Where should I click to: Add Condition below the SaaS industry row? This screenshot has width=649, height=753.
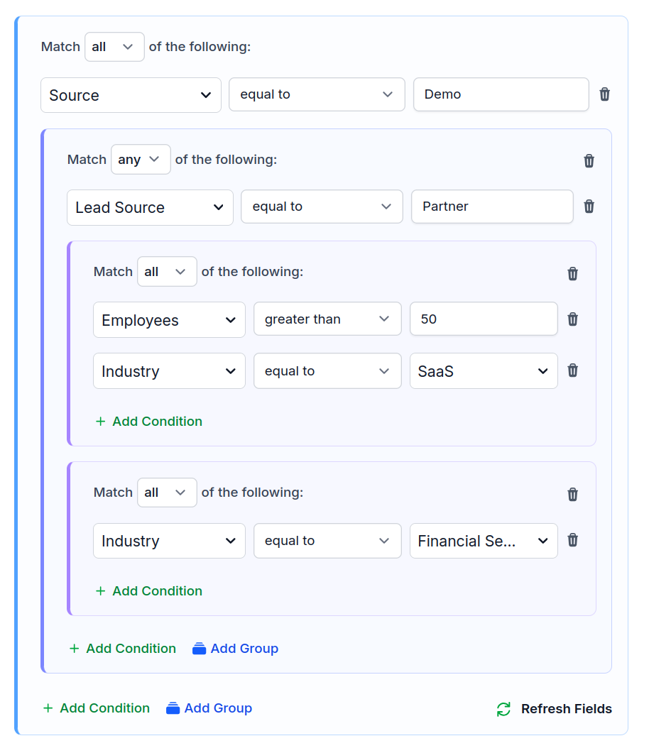pyautogui.click(x=149, y=422)
